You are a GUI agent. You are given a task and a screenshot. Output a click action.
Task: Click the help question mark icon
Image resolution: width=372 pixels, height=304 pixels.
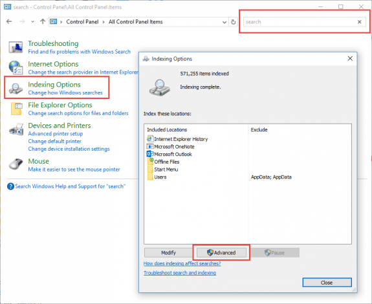[11, 186]
